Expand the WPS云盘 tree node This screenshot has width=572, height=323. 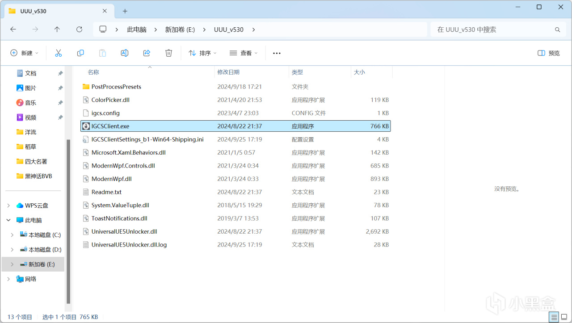(8, 206)
